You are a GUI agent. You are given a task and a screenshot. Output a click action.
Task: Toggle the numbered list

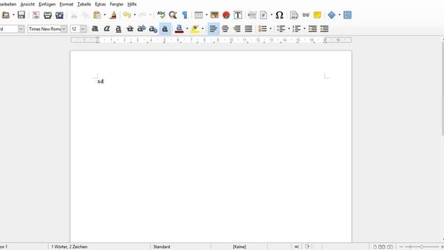point(296,28)
